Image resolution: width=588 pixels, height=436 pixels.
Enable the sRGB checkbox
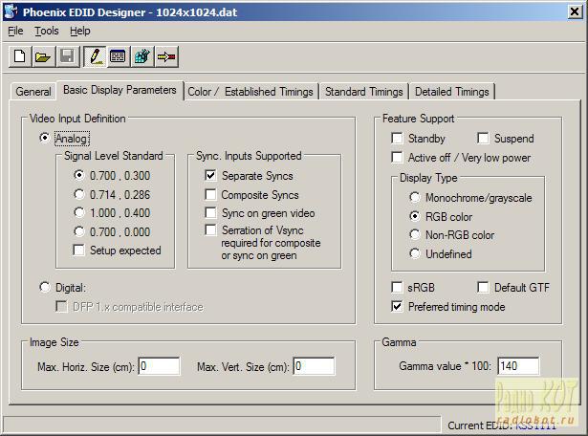coord(397,287)
